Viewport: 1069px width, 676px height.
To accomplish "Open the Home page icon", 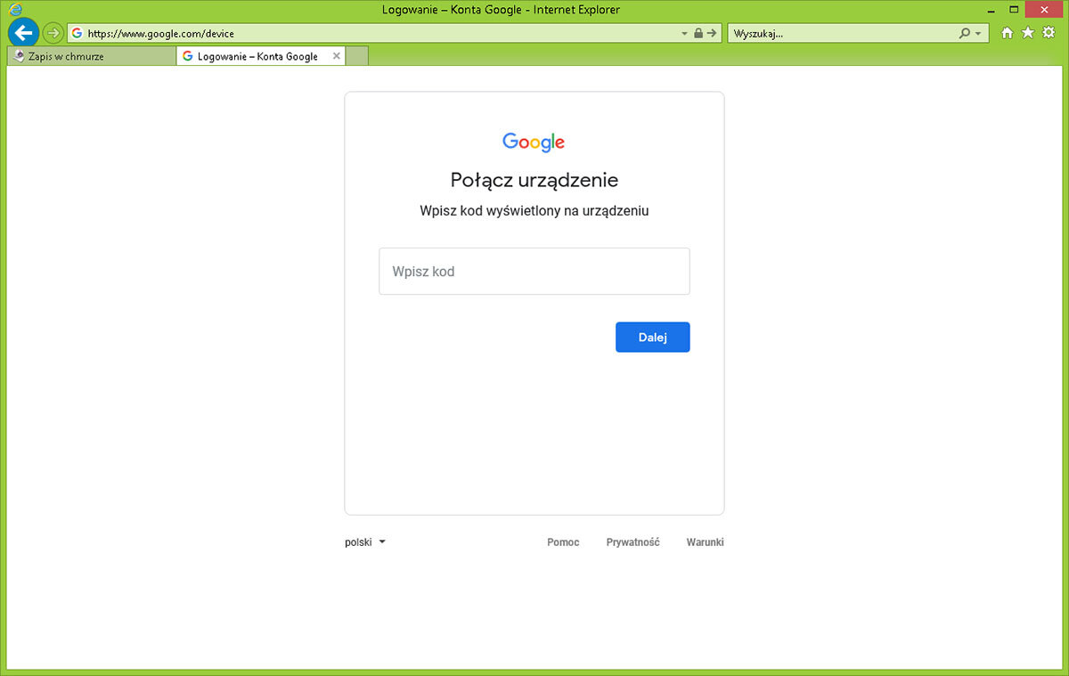I will pyautogui.click(x=1007, y=33).
